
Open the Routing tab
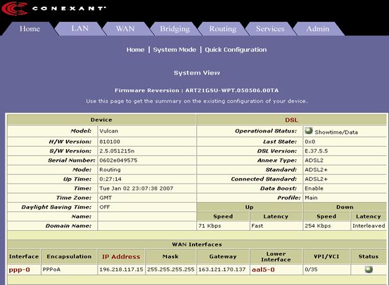[222, 29]
